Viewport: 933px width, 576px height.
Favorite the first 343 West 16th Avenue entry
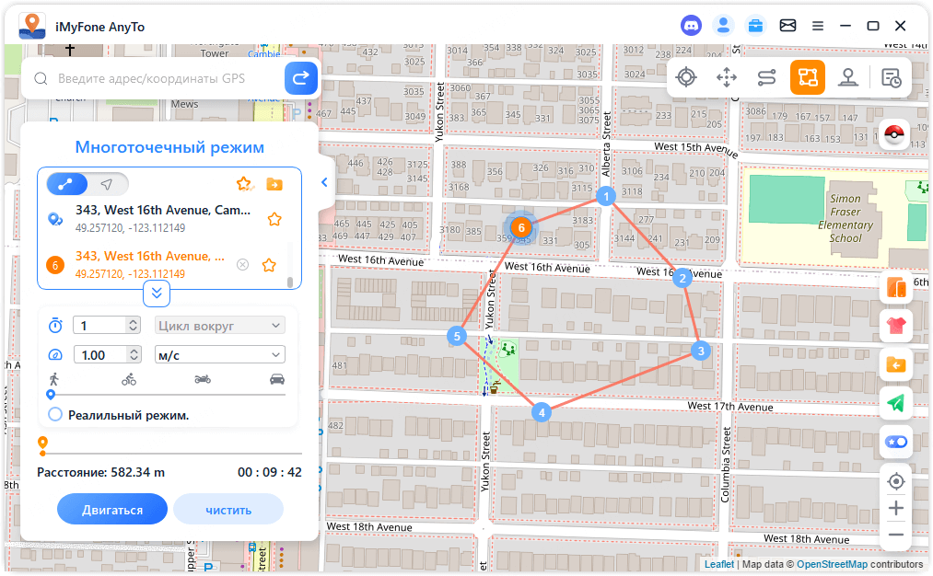click(274, 219)
